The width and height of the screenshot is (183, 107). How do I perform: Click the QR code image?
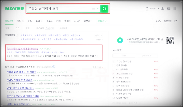[170, 40]
